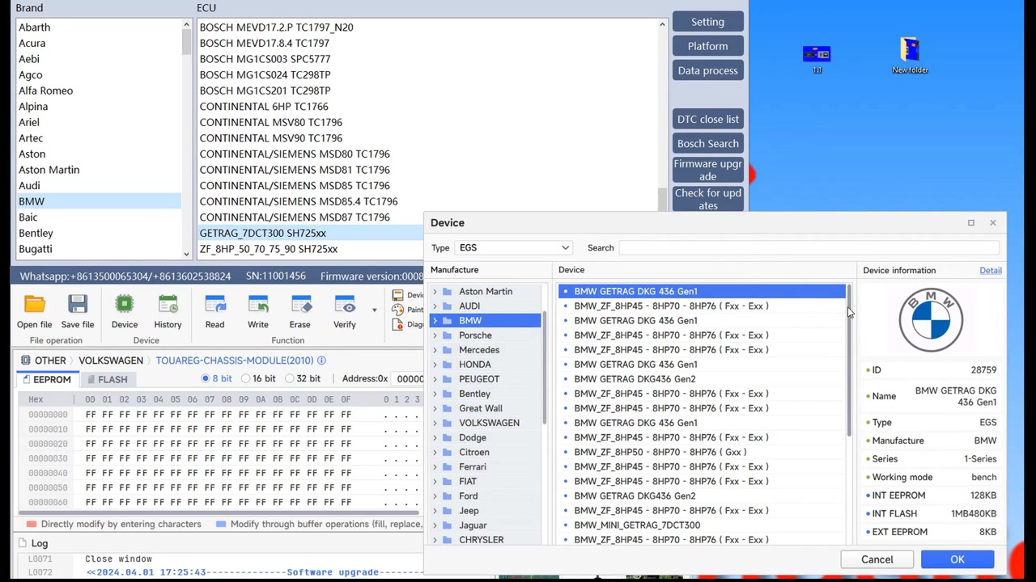Click the Ford folder icon

448,496
